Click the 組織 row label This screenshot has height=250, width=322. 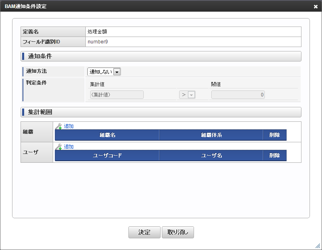coord(28,132)
